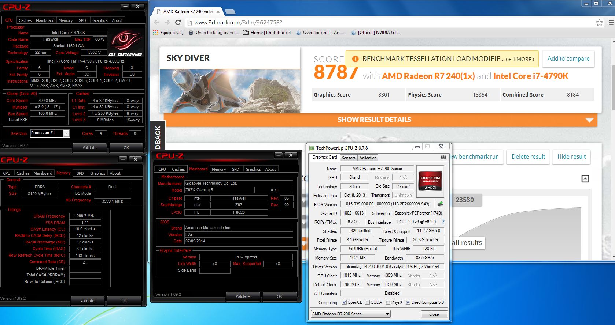Click the browser back arrow icon
The height and width of the screenshot is (325, 615).
(156, 22)
